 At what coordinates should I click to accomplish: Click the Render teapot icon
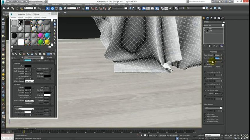point(170,8)
